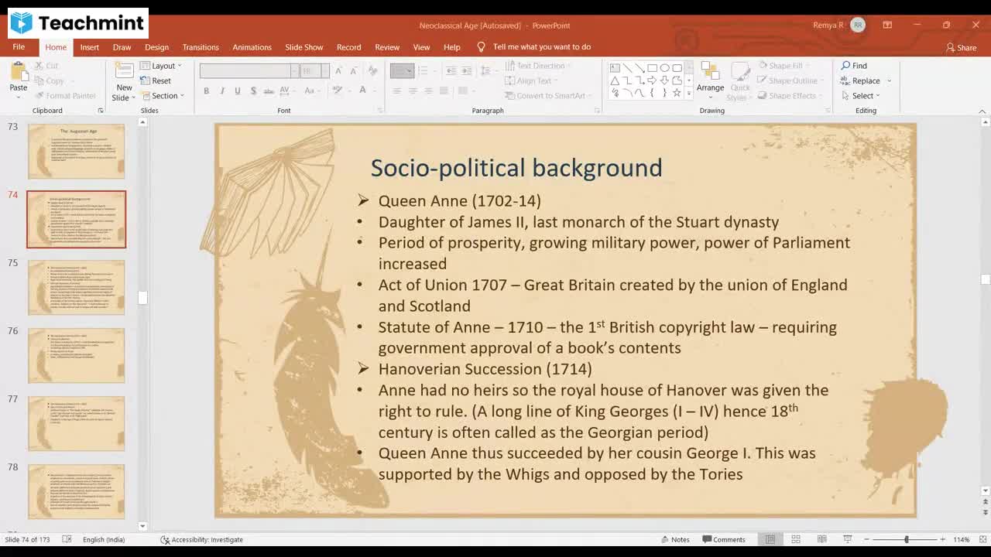Pick the oval shape from shapes gallery

[x=664, y=68]
